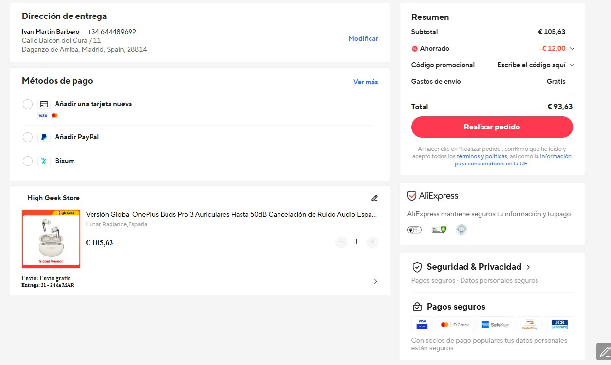Click the red savings percent icon beside Ahorrado
Viewport: 611px width, 365px height.
click(x=415, y=49)
